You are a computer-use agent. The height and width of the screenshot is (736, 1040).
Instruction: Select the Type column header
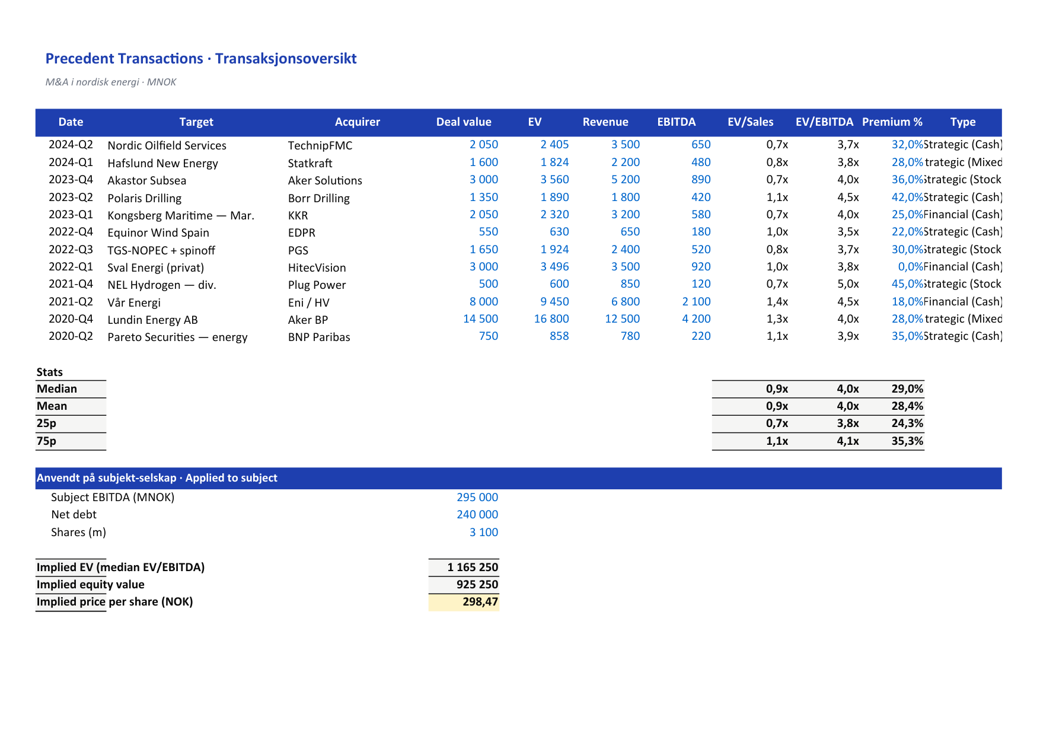coord(963,122)
